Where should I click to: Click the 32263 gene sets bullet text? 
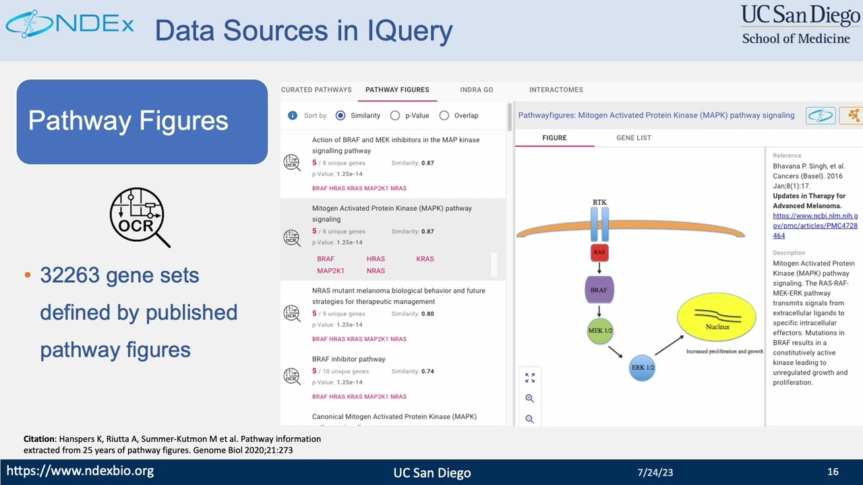click(138, 313)
